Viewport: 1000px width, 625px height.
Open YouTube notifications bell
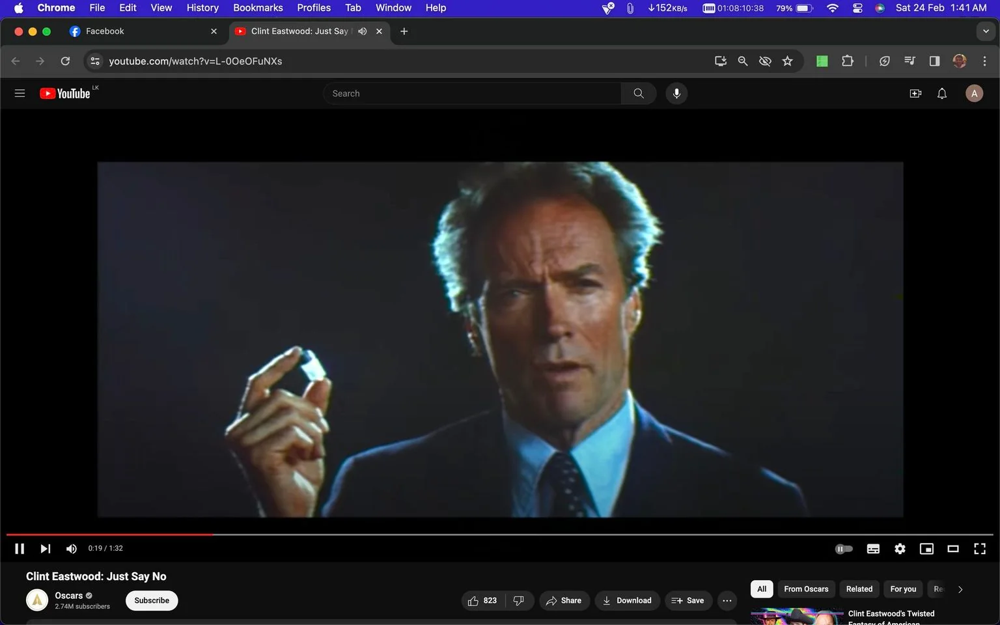942,93
